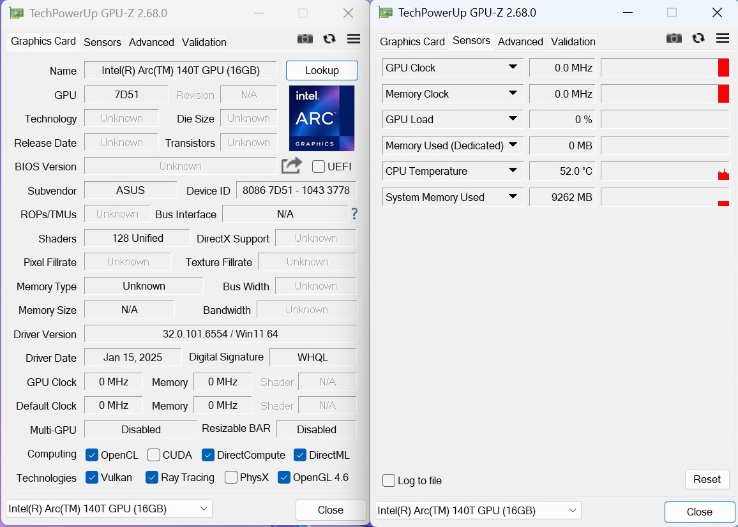Click refresh icon in Sensors window
This screenshot has height=527, width=738.
point(698,38)
